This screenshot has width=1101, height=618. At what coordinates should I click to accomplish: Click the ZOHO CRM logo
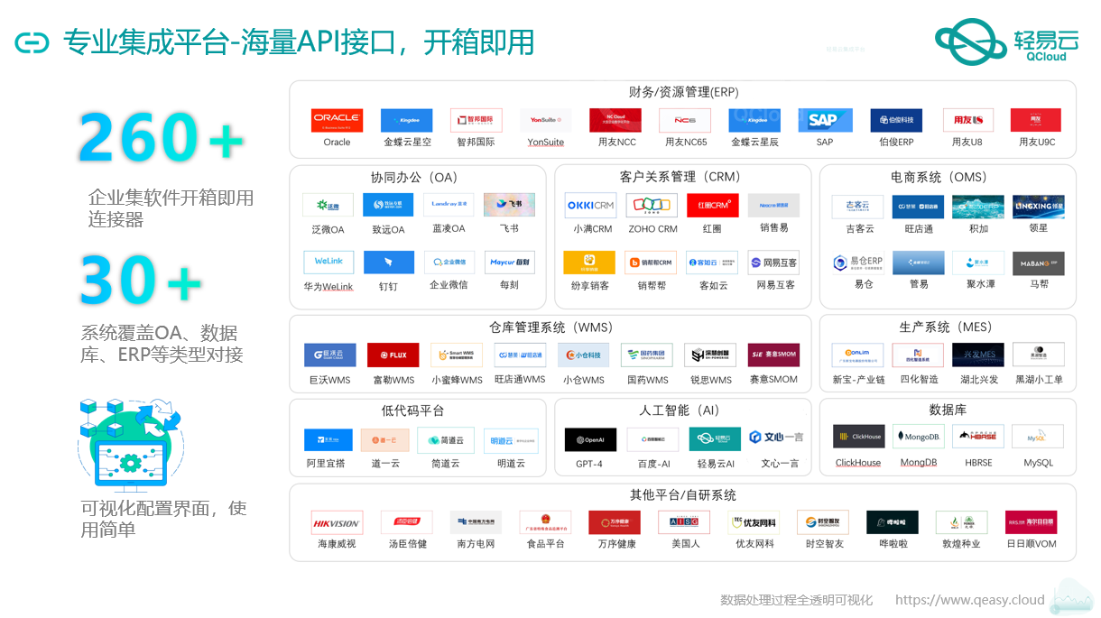pyautogui.click(x=652, y=205)
